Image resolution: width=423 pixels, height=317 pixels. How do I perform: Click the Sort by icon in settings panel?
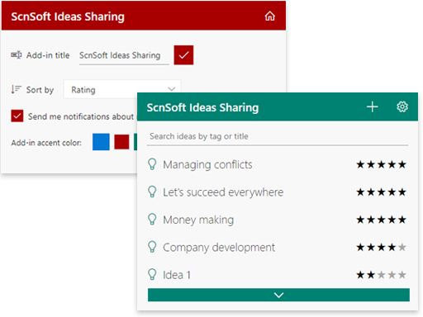[x=16, y=89]
